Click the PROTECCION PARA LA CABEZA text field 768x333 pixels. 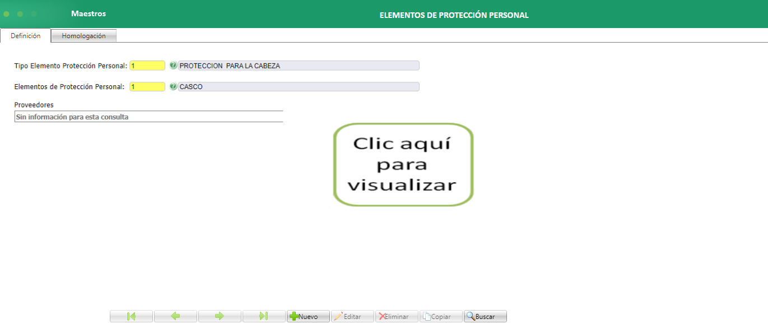tap(297, 66)
